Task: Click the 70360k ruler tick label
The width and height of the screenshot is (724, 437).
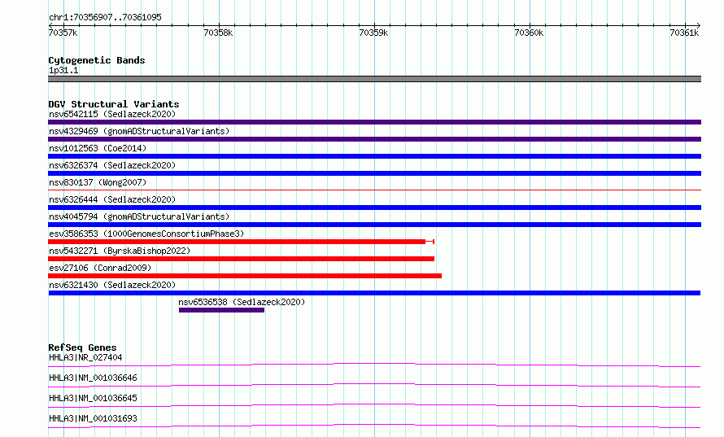Action: coord(529,33)
